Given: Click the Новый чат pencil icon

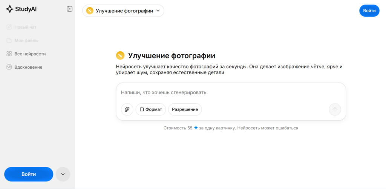Looking at the screenshot, I should pyautogui.click(x=9, y=27).
